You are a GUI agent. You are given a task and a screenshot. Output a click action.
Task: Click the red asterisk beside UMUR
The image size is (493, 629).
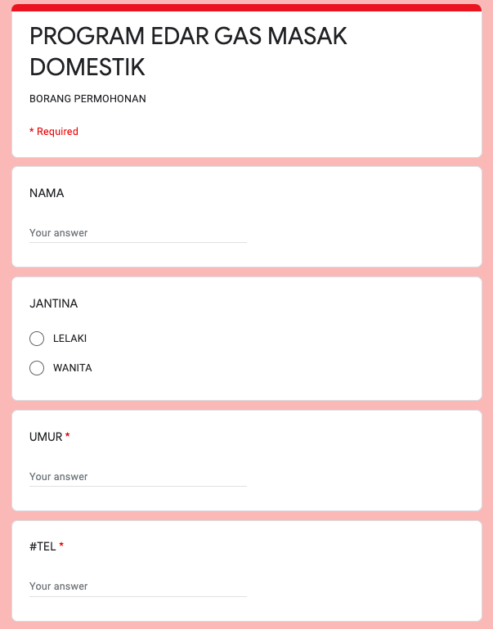(x=68, y=437)
